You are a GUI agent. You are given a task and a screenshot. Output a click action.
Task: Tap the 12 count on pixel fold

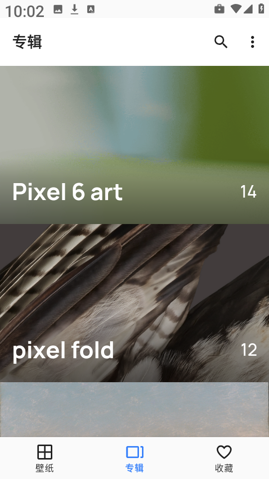[249, 350]
